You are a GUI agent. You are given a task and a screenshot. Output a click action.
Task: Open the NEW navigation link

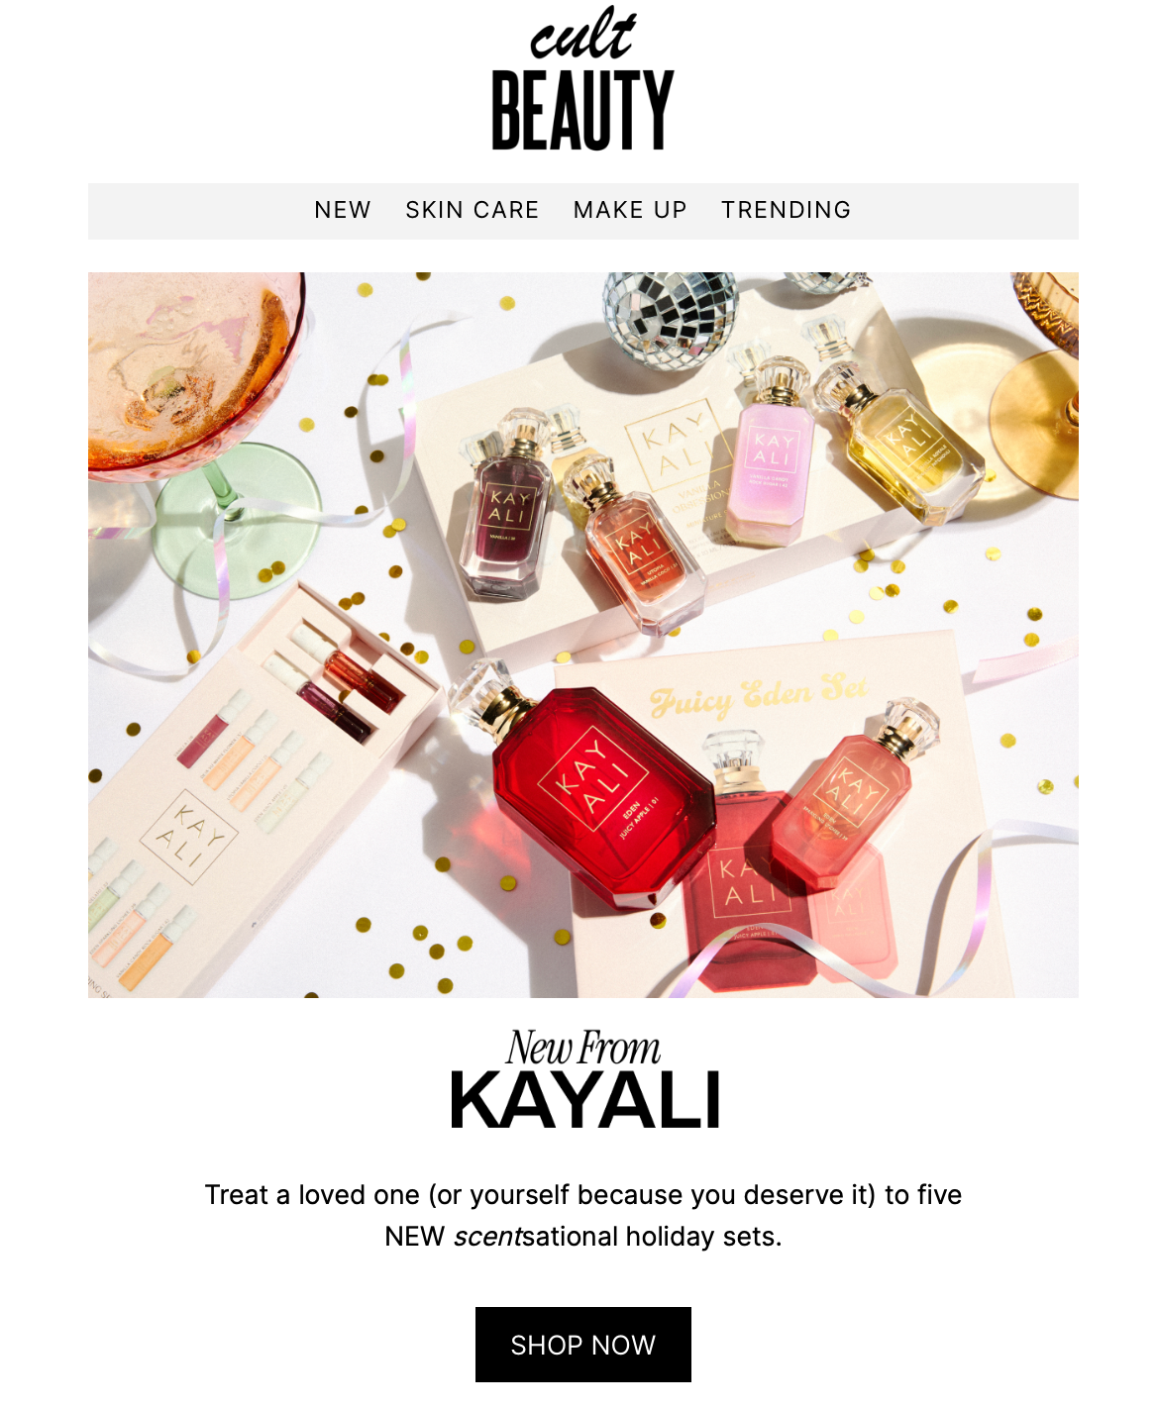click(343, 210)
